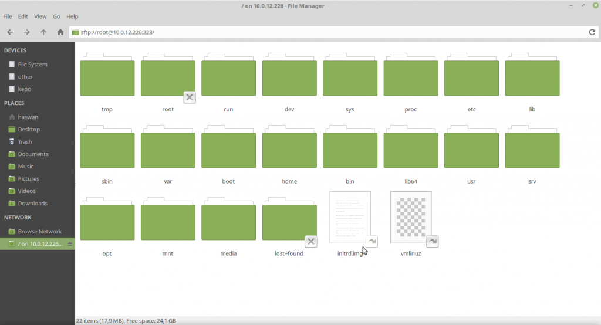Image resolution: width=601 pixels, height=325 pixels.
Task: Open Desktop in the Places sidebar
Action: coord(37,129)
